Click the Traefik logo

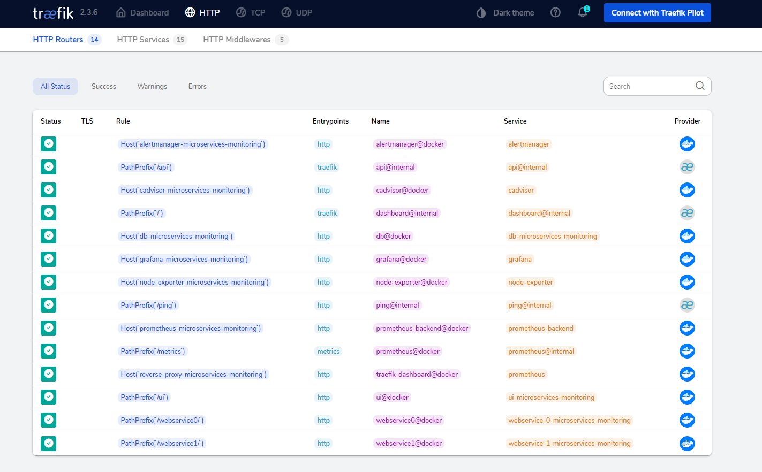53,13
